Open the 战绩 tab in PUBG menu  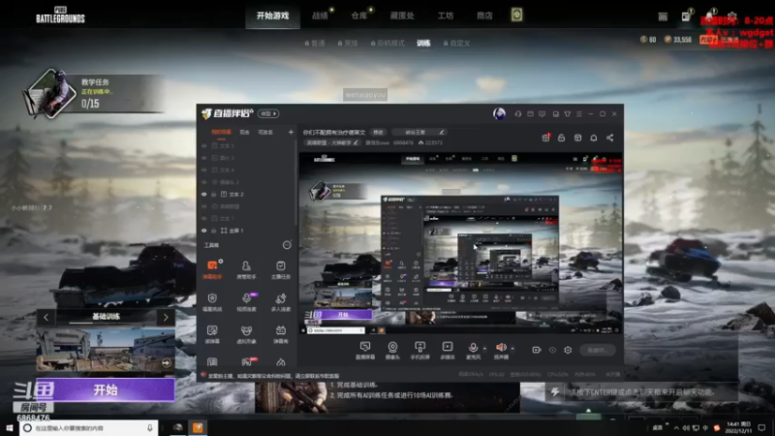pyautogui.click(x=321, y=16)
